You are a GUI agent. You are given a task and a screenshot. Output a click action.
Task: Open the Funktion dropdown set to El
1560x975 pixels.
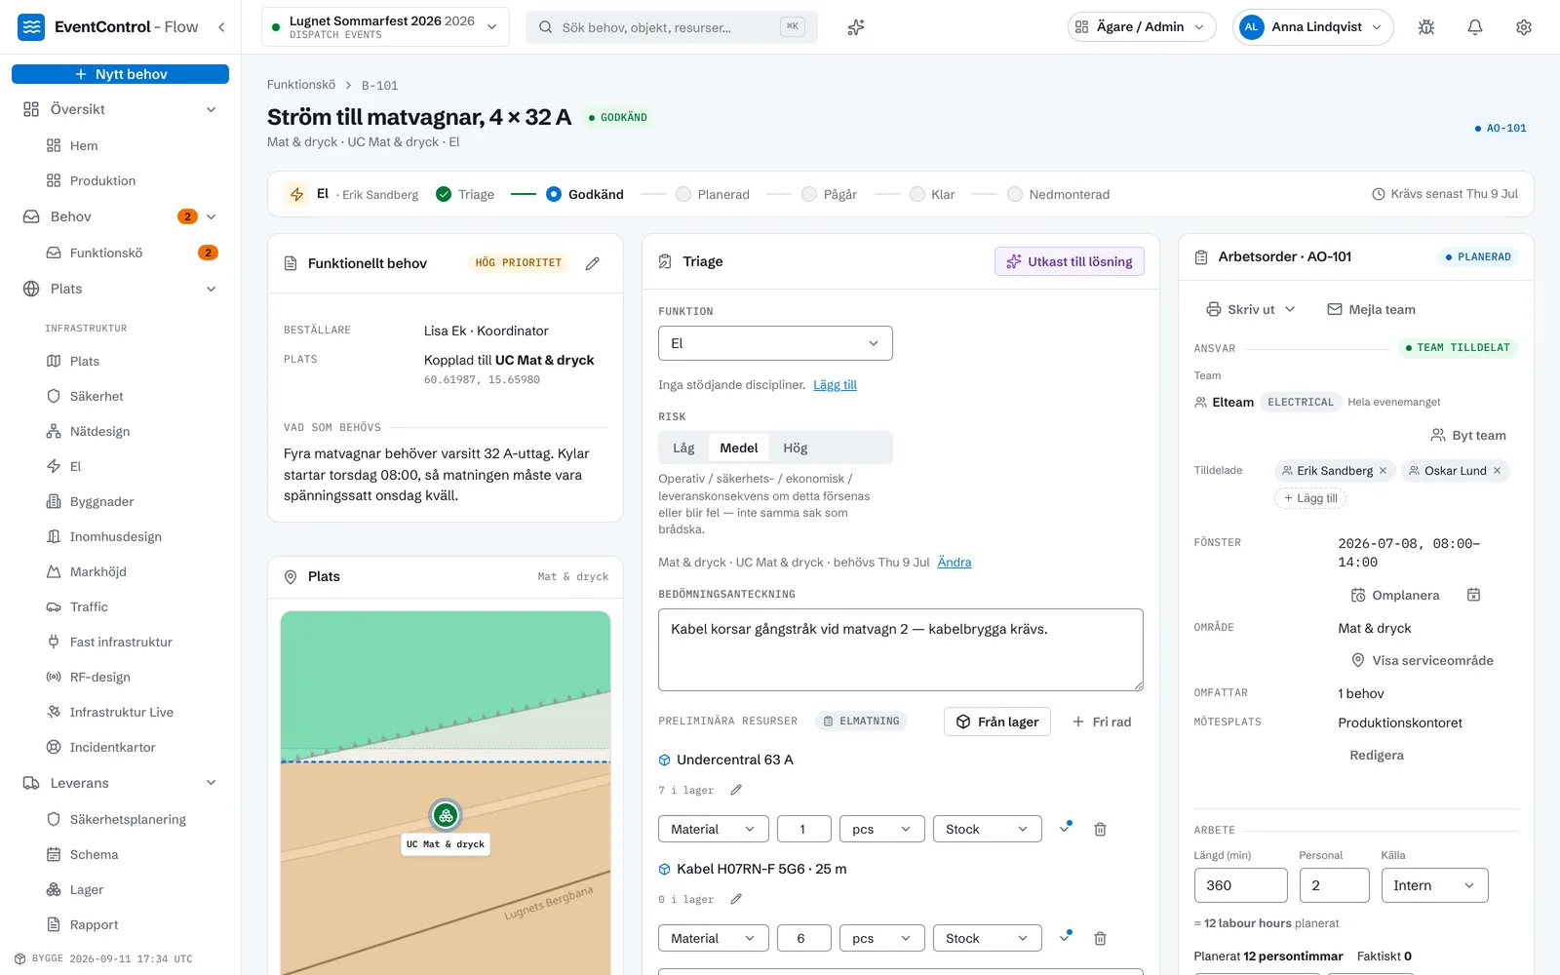[775, 343]
